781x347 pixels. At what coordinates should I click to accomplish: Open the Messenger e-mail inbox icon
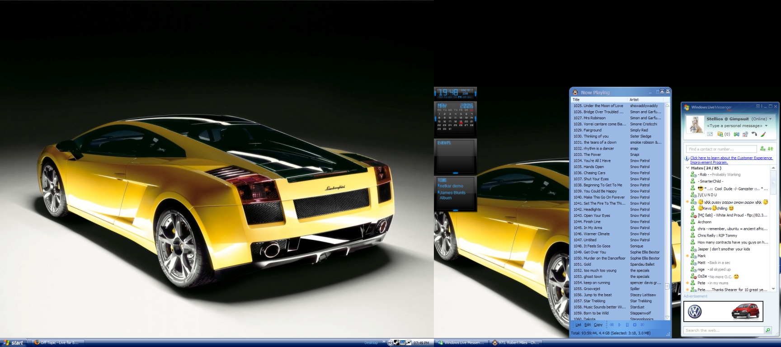pyautogui.click(x=710, y=134)
